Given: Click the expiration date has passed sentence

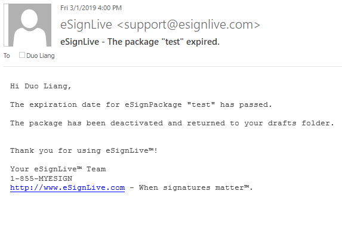Looking at the screenshot, I should [141, 104].
